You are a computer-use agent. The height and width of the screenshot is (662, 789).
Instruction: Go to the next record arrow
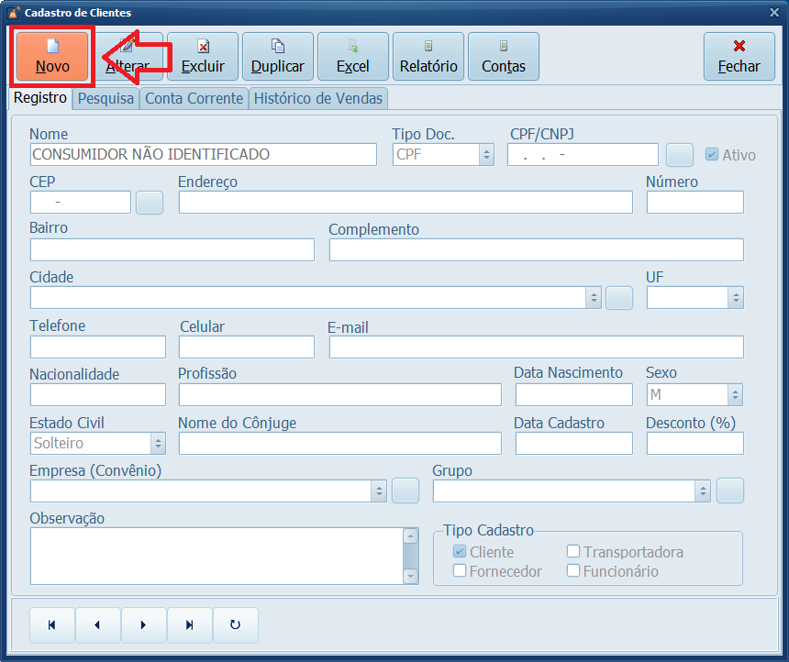144,625
